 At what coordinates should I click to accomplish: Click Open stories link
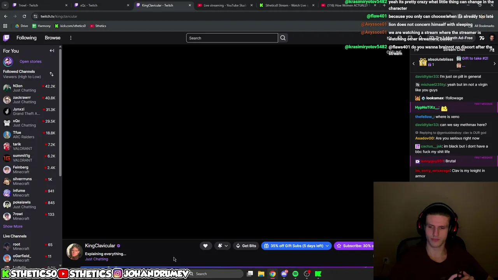30,61
